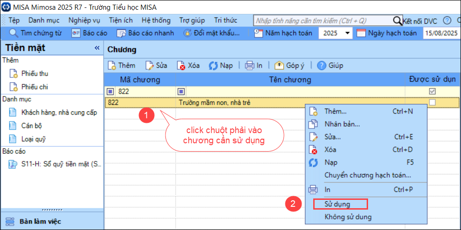The height and width of the screenshot is (230, 461).
Task: Click the In printer toolbar button
Action: click(x=253, y=65)
